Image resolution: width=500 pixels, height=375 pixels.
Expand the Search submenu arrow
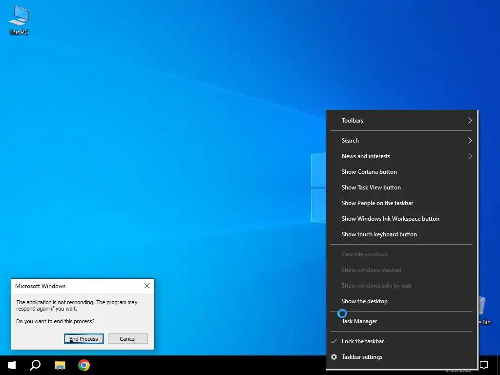pyautogui.click(x=470, y=141)
